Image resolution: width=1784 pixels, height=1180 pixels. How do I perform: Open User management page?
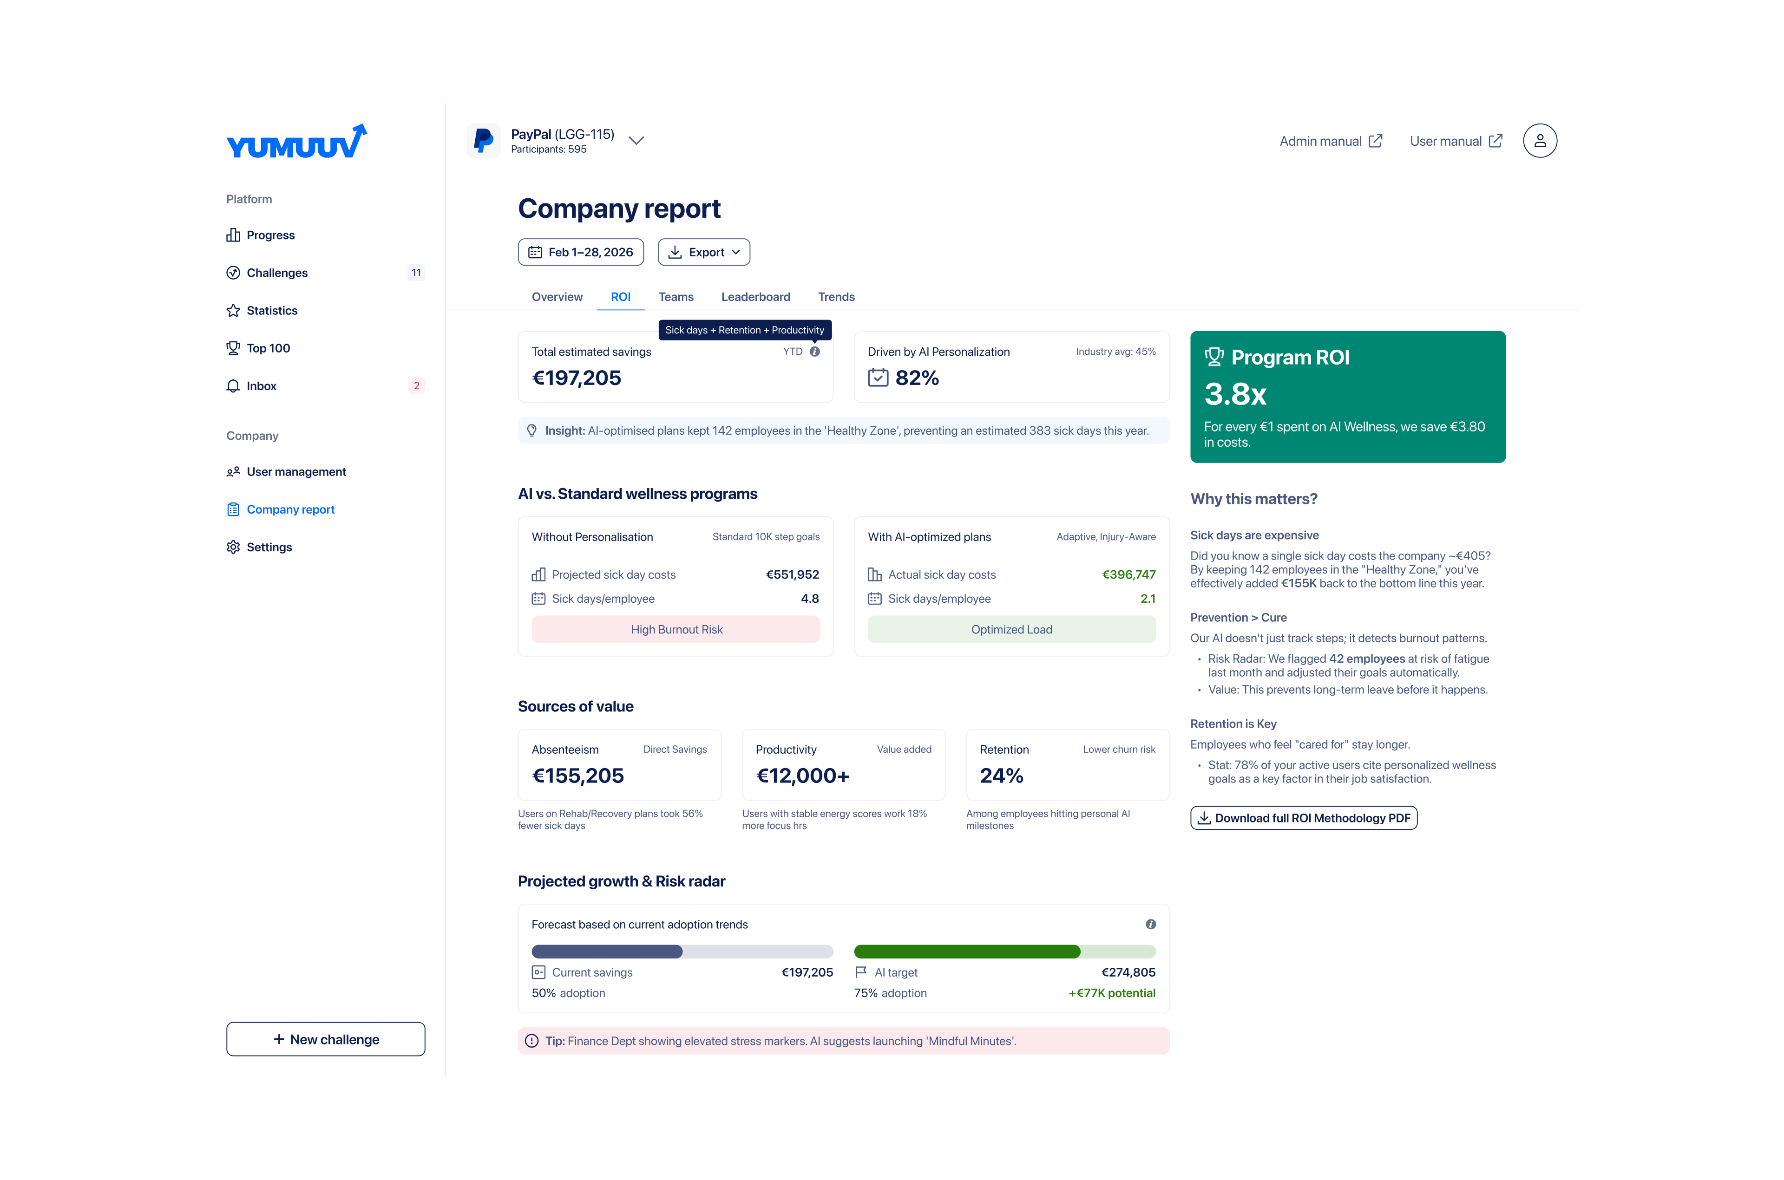[x=296, y=472]
